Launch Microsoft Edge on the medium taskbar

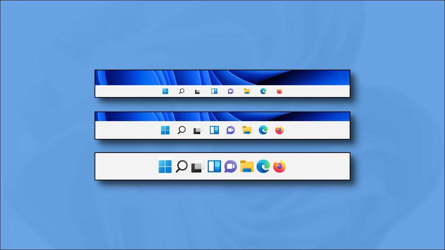click(263, 130)
